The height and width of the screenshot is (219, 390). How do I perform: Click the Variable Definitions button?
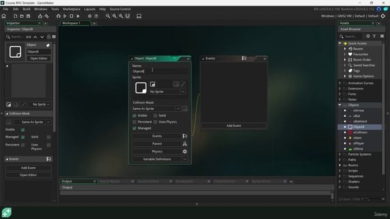click(x=157, y=159)
